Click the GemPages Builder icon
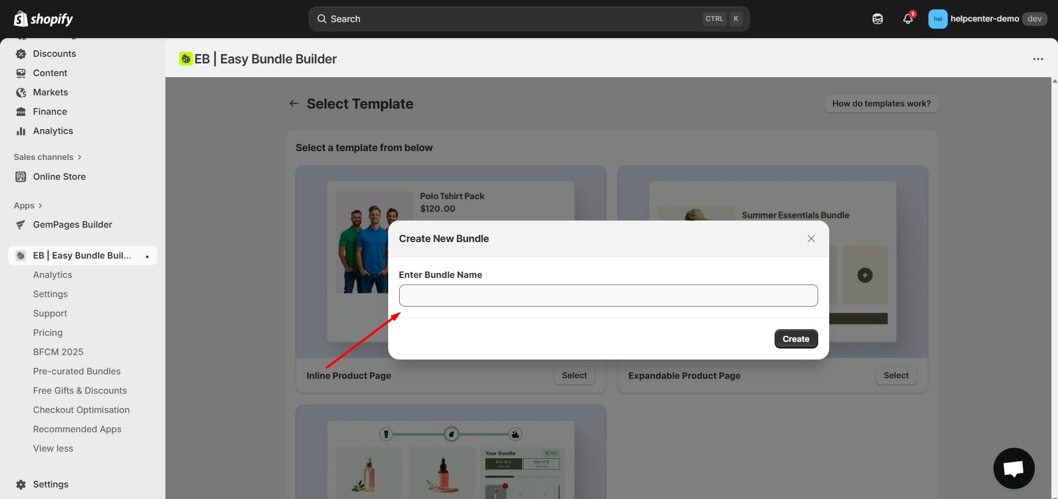1058x499 pixels. 21,225
